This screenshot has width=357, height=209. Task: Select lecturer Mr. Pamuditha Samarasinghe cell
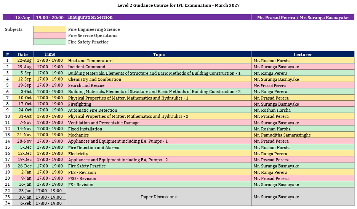(x=303, y=135)
